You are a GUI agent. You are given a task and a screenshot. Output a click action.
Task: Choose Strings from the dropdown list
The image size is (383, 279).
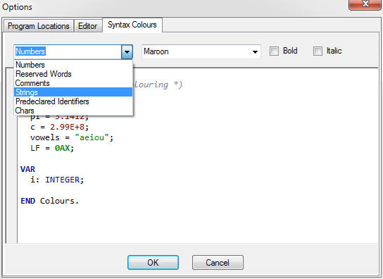(73, 92)
